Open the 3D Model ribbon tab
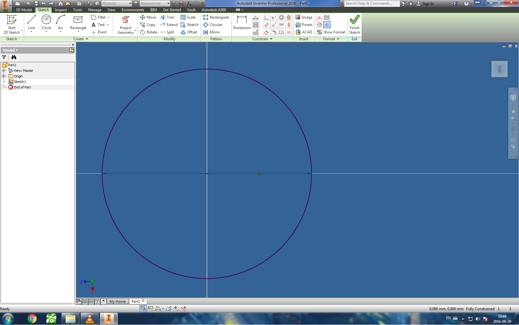This screenshot has width=519, height=325. pos(24,10)
